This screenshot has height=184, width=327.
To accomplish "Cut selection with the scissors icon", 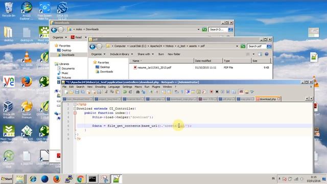I will click(107, 92).
